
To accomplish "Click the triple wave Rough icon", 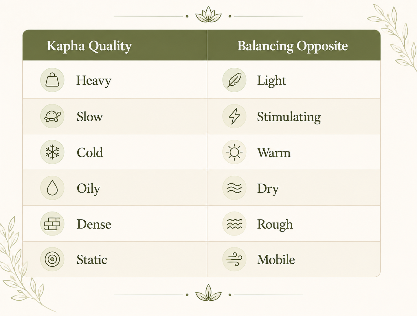I will 234,224.
